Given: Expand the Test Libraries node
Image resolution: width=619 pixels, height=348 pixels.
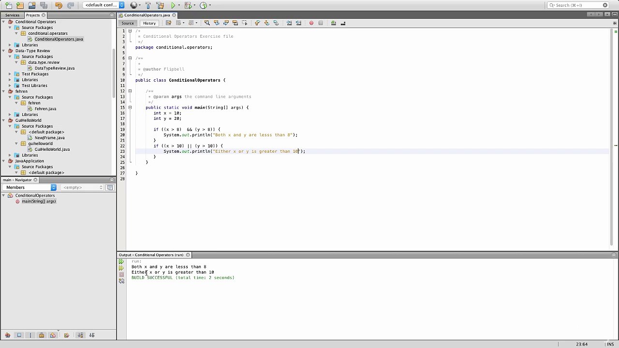Looking at the screenshot, I should (10, 86).
